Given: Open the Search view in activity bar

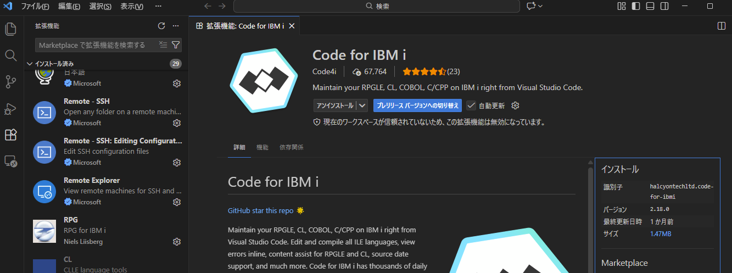Looking at the screenshot, I should pos(10,55).
